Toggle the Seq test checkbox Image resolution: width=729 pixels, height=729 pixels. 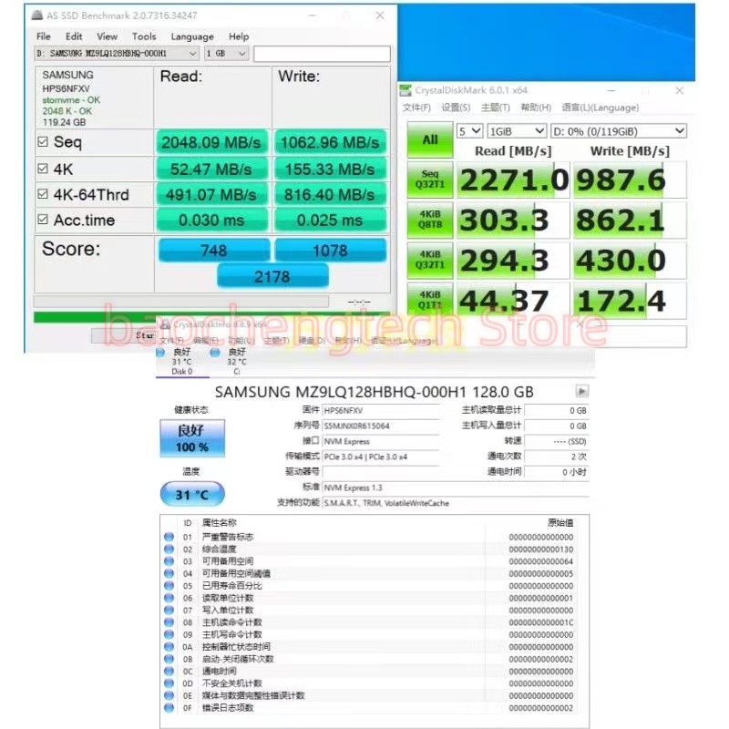coord(43,142)
